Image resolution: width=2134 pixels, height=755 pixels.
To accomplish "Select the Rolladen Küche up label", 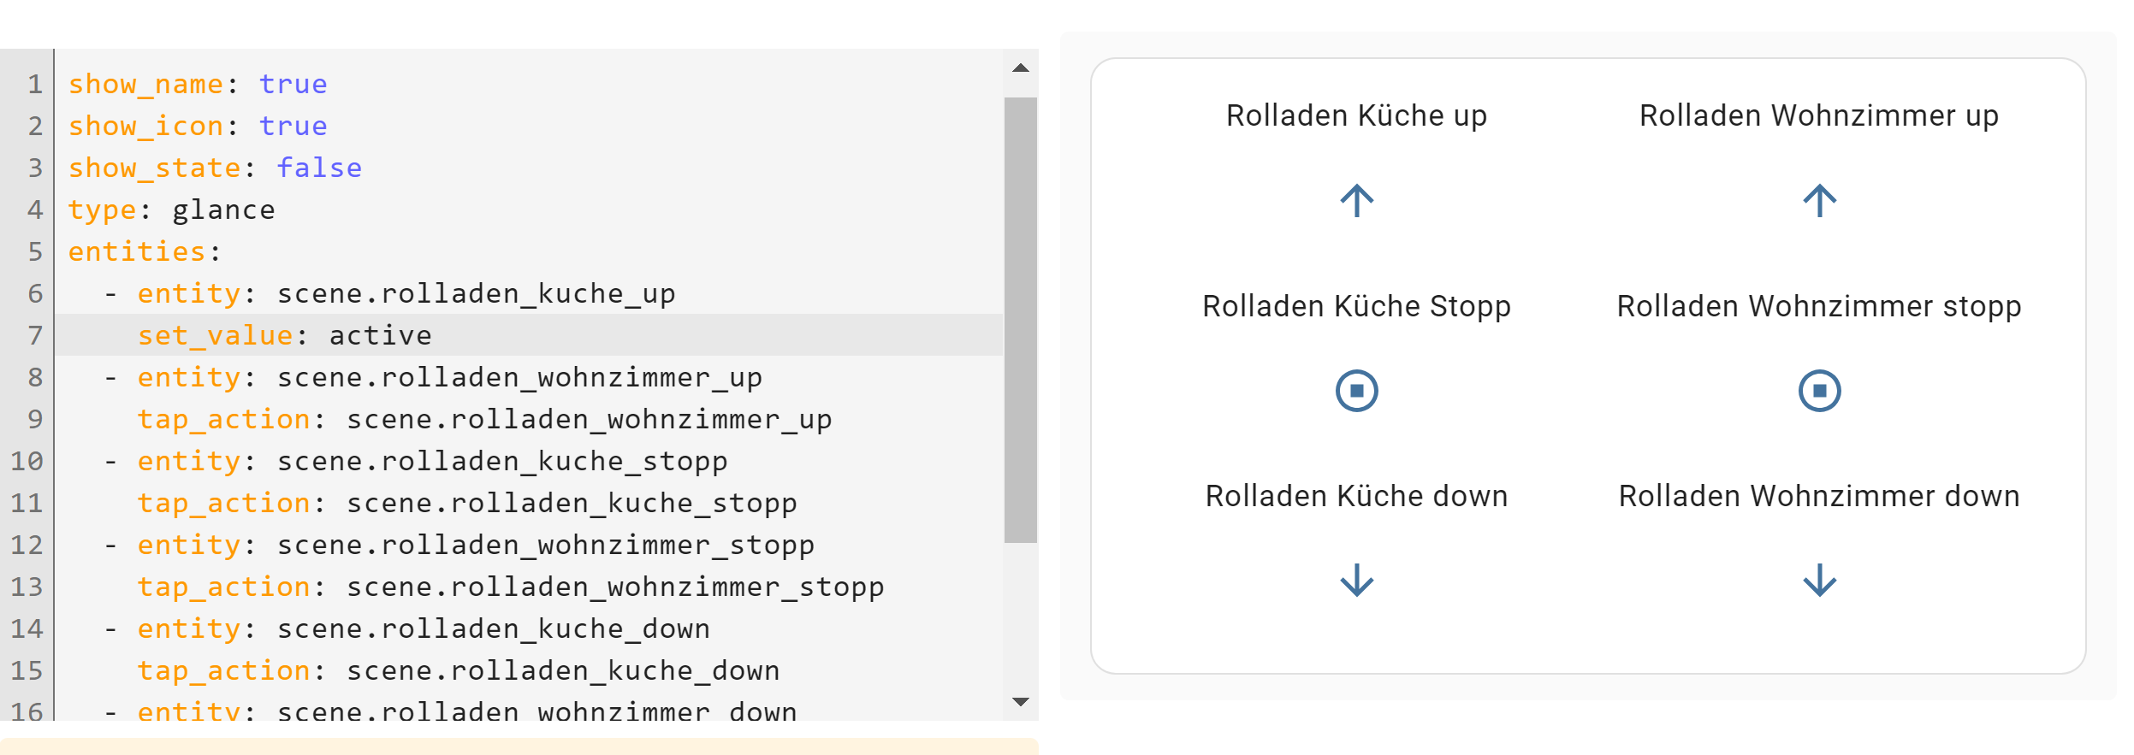I will (x=1356, y=115).
